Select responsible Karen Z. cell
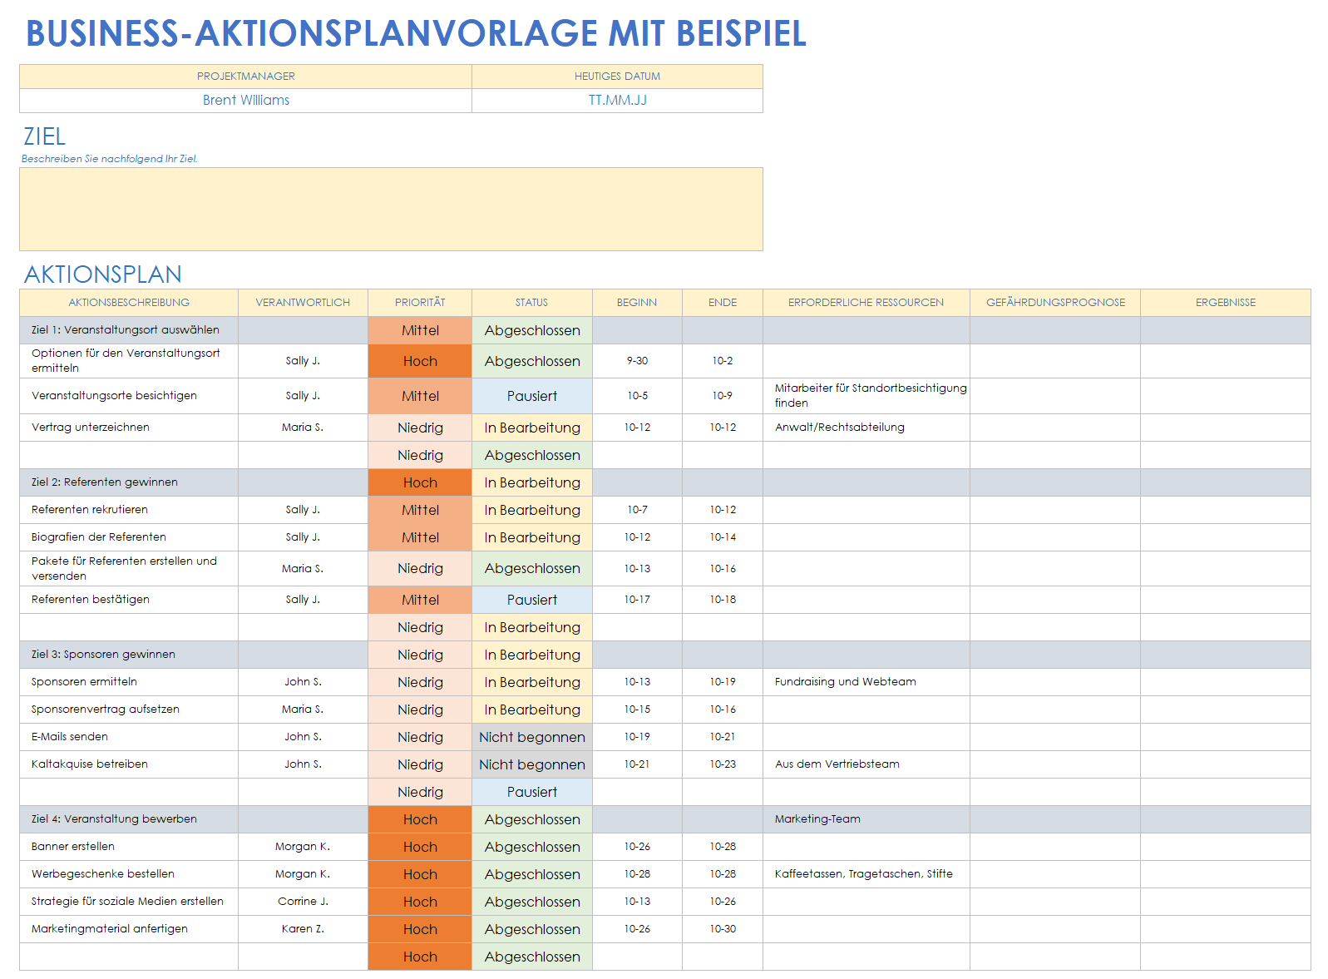The width and height of the screenshot is (1328, 979). point(303,929)
